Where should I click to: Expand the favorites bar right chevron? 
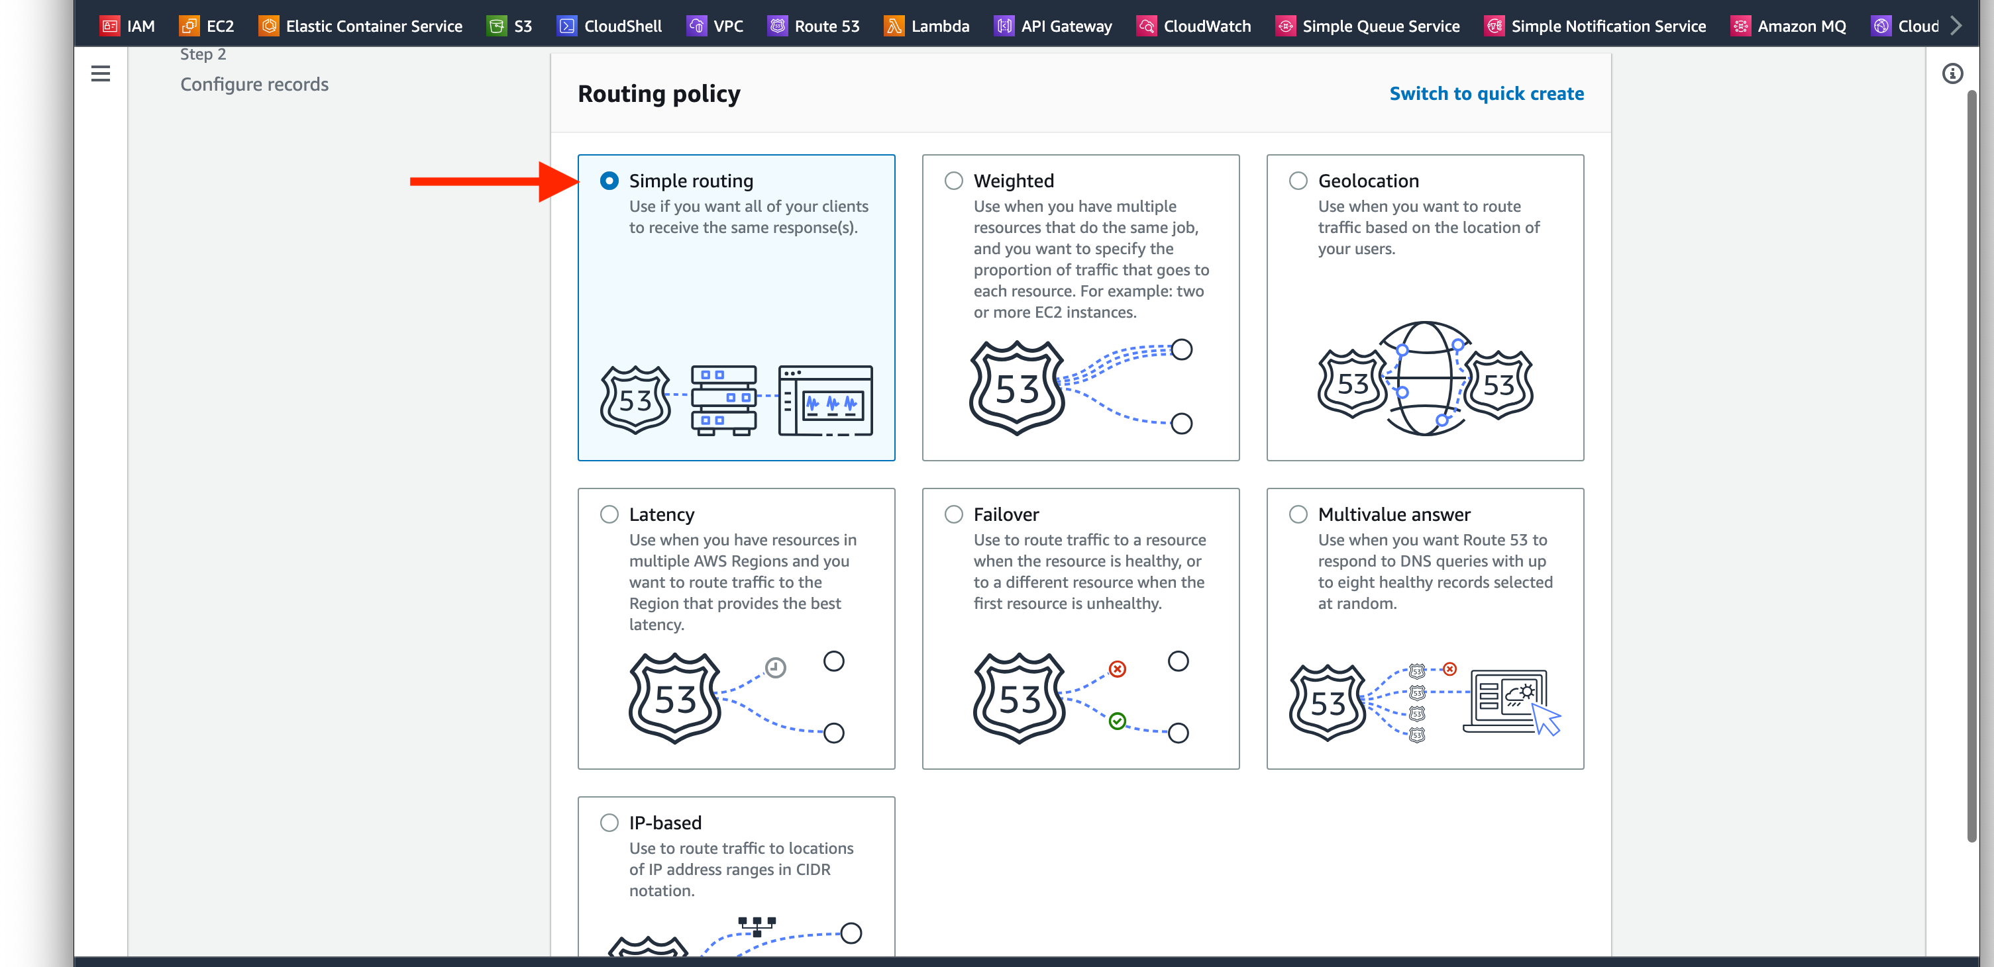click(1956, 26)
